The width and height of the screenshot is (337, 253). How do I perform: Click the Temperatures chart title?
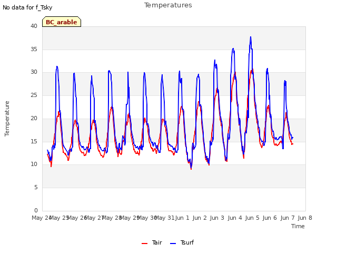[x=168, y=5]
